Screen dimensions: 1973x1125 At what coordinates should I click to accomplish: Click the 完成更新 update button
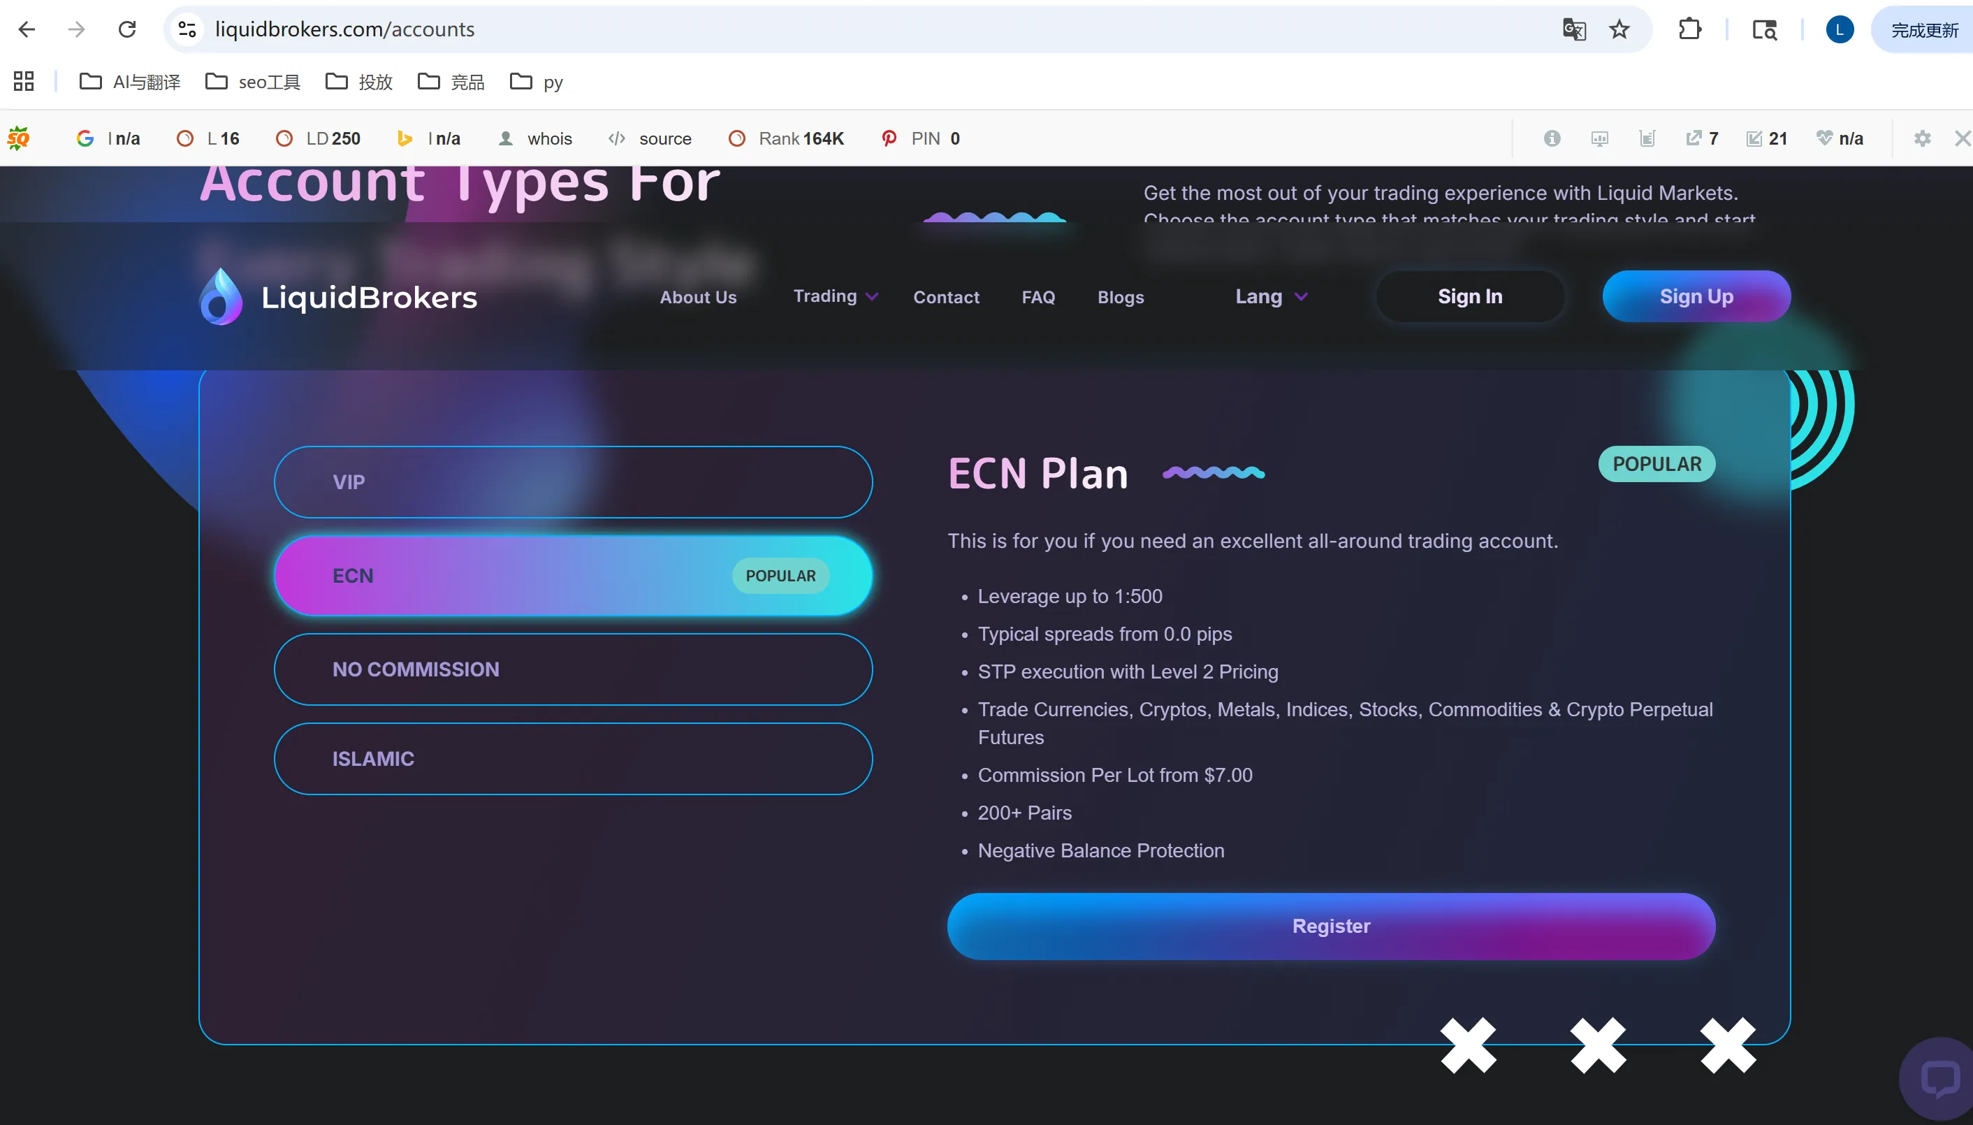pyautogui.click(x=1923, y=29)
